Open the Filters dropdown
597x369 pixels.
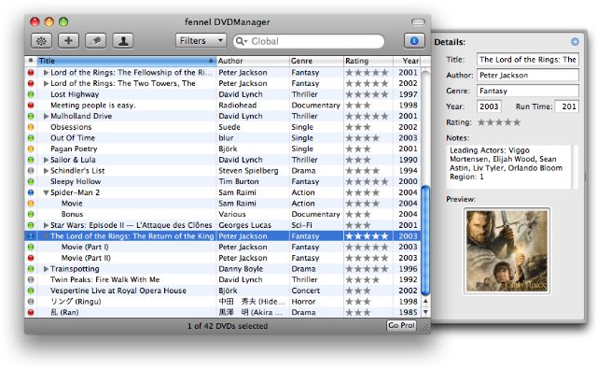[x=201, y=40]
